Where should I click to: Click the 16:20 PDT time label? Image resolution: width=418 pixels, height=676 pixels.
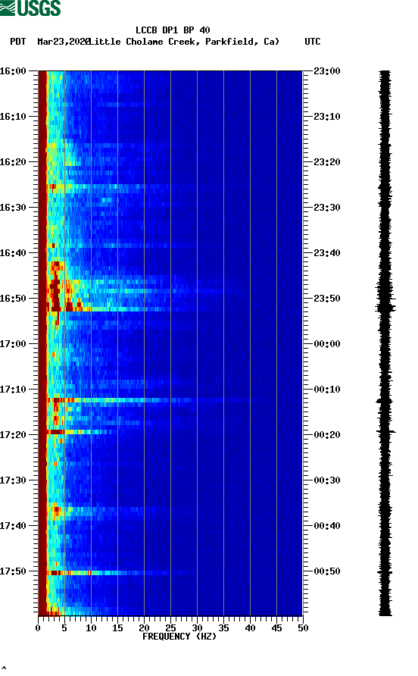pyautogui.click(x=13, y=162)
